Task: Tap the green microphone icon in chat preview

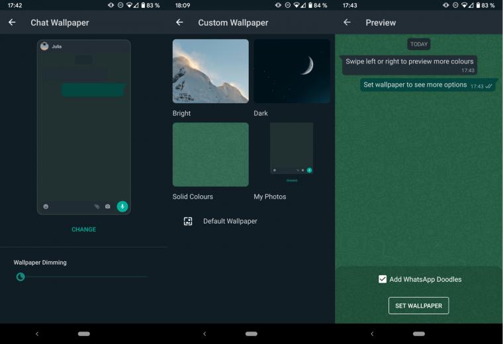Action: tap(122, 206)
